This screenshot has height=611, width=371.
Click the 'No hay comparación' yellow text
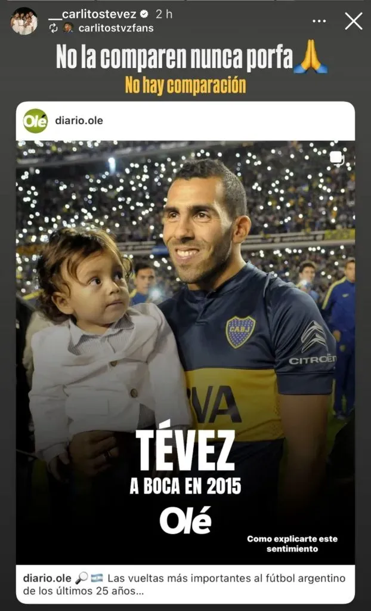click(185, 85)
